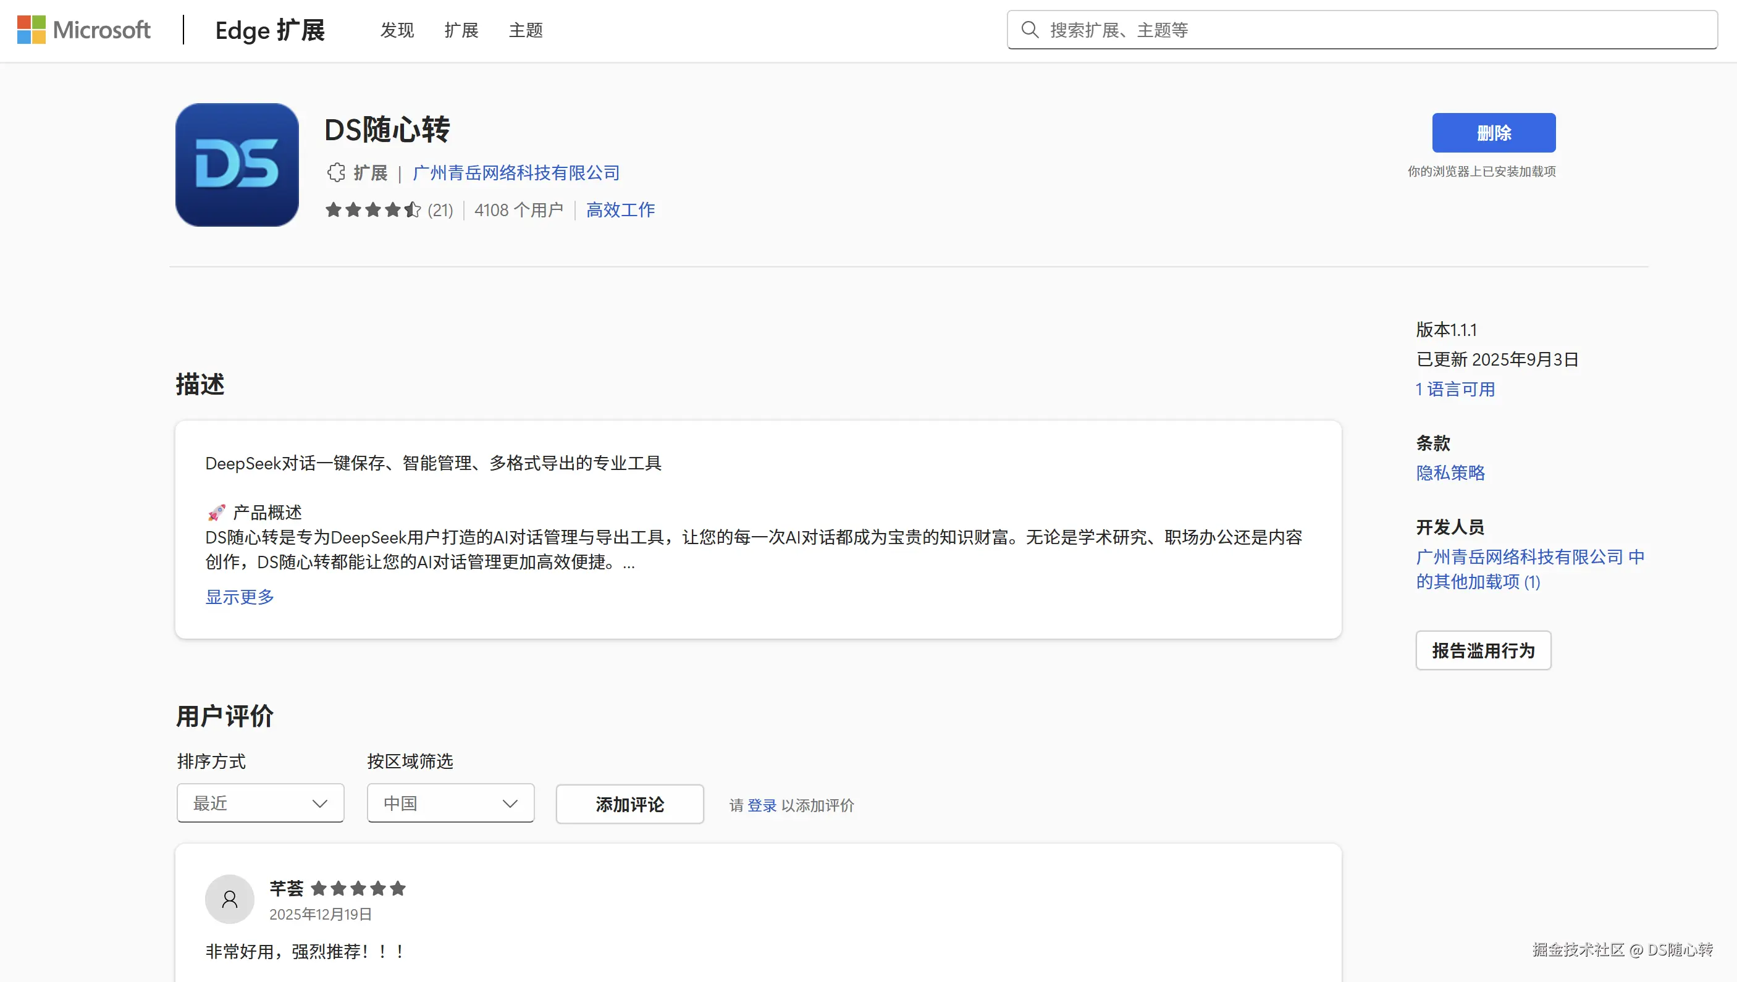Focus the 搜索扩展、主题等 search box

coord(1362,30)
